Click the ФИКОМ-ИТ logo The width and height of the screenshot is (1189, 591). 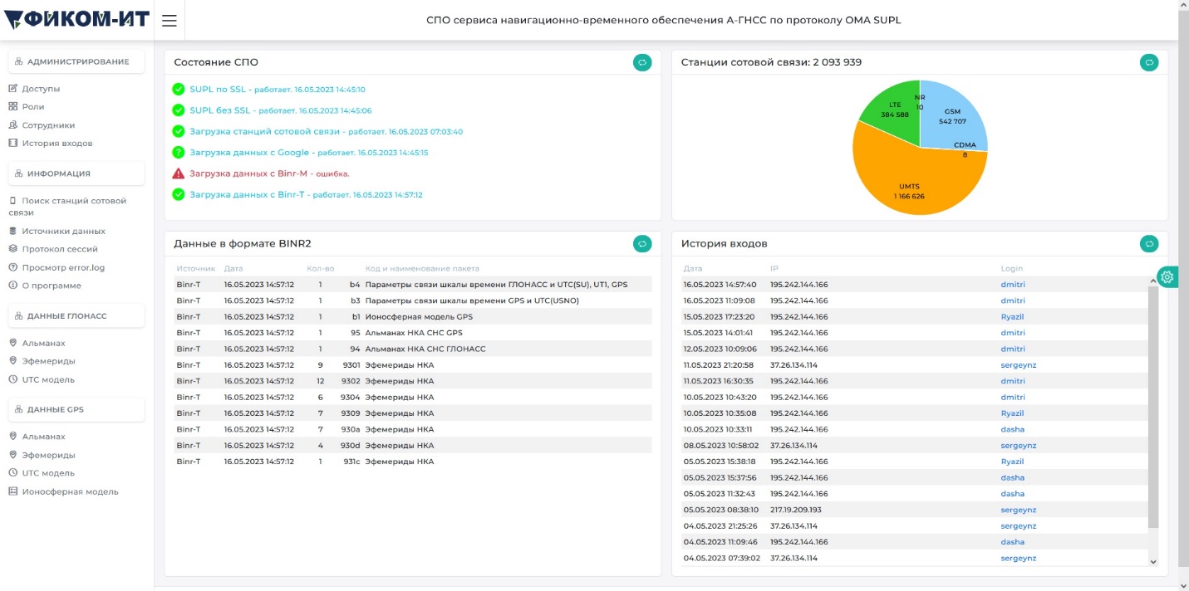[76, 20]
